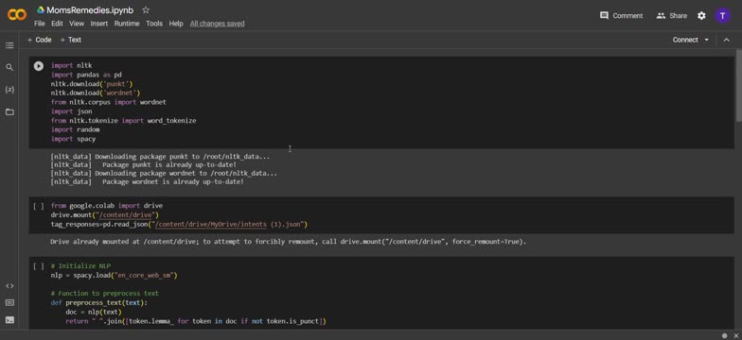Expand the Connect dropdown arrow
Image resolution: width=742 pixels, height=340 pixels.
click(706, 40)
